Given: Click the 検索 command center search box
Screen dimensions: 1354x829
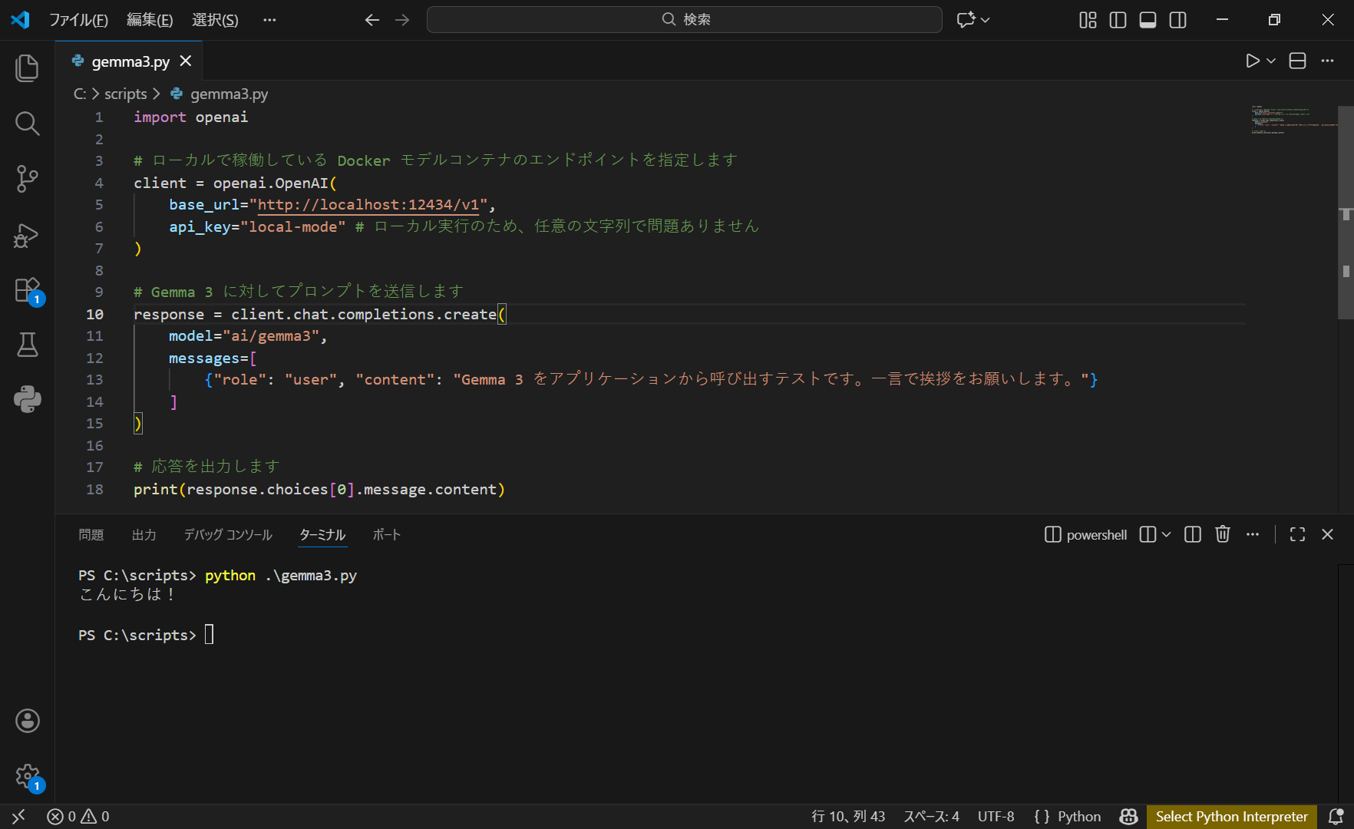Looking at the screenshot, I should [684, 20].
